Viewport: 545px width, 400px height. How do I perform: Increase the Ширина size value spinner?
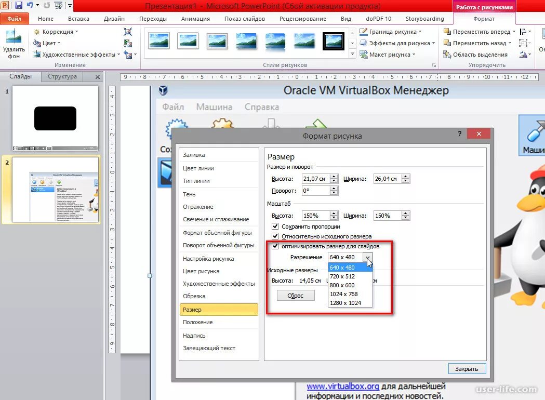(x=406, y=177)
